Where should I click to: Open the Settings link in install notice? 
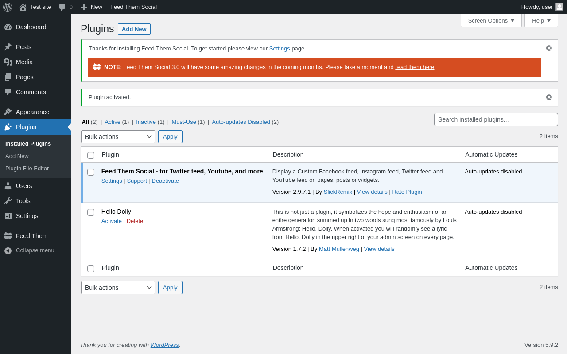pyautogui.click(x=280, y=49)
